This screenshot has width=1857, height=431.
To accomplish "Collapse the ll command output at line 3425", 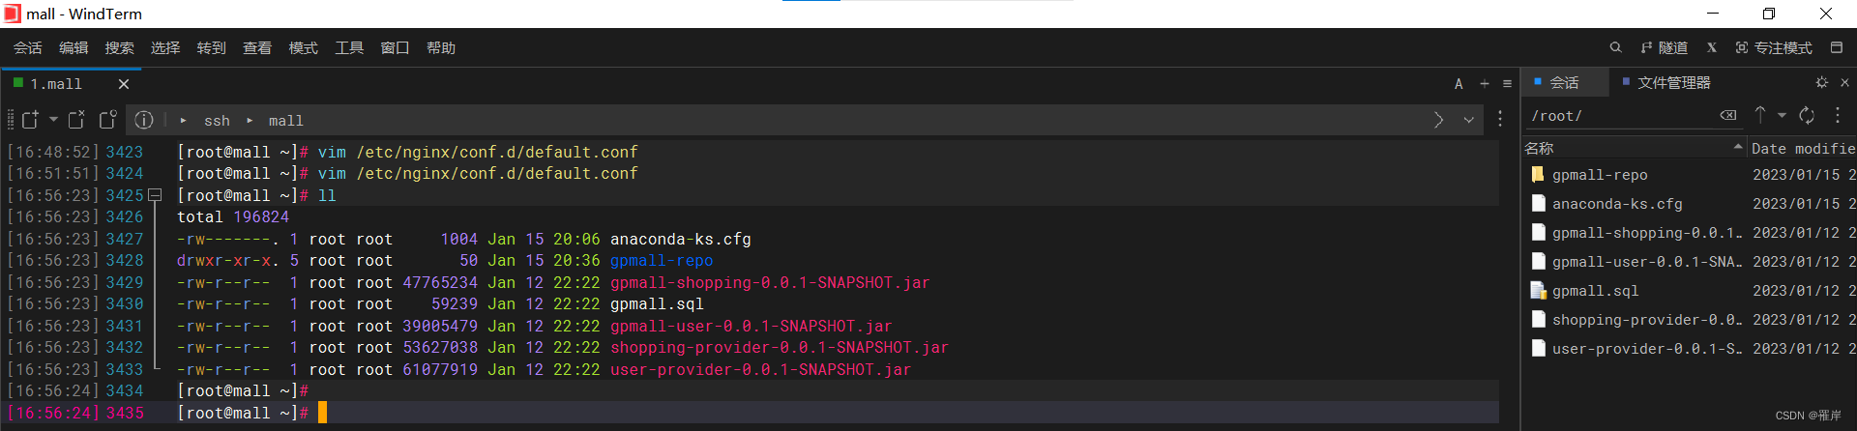I will (155, 195).
